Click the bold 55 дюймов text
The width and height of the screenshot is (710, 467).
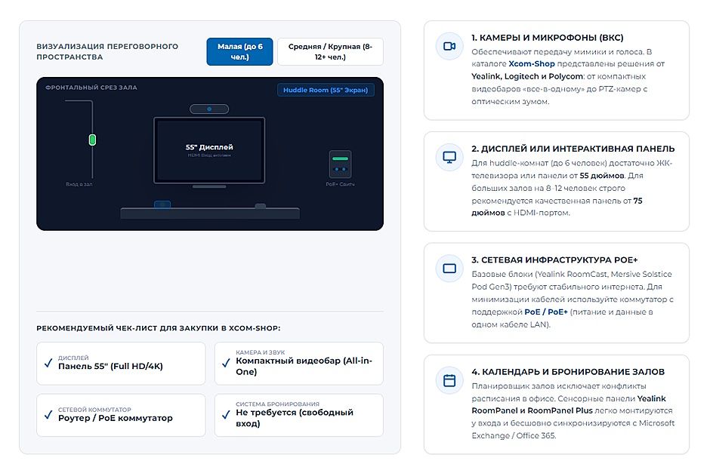[602, 175]
